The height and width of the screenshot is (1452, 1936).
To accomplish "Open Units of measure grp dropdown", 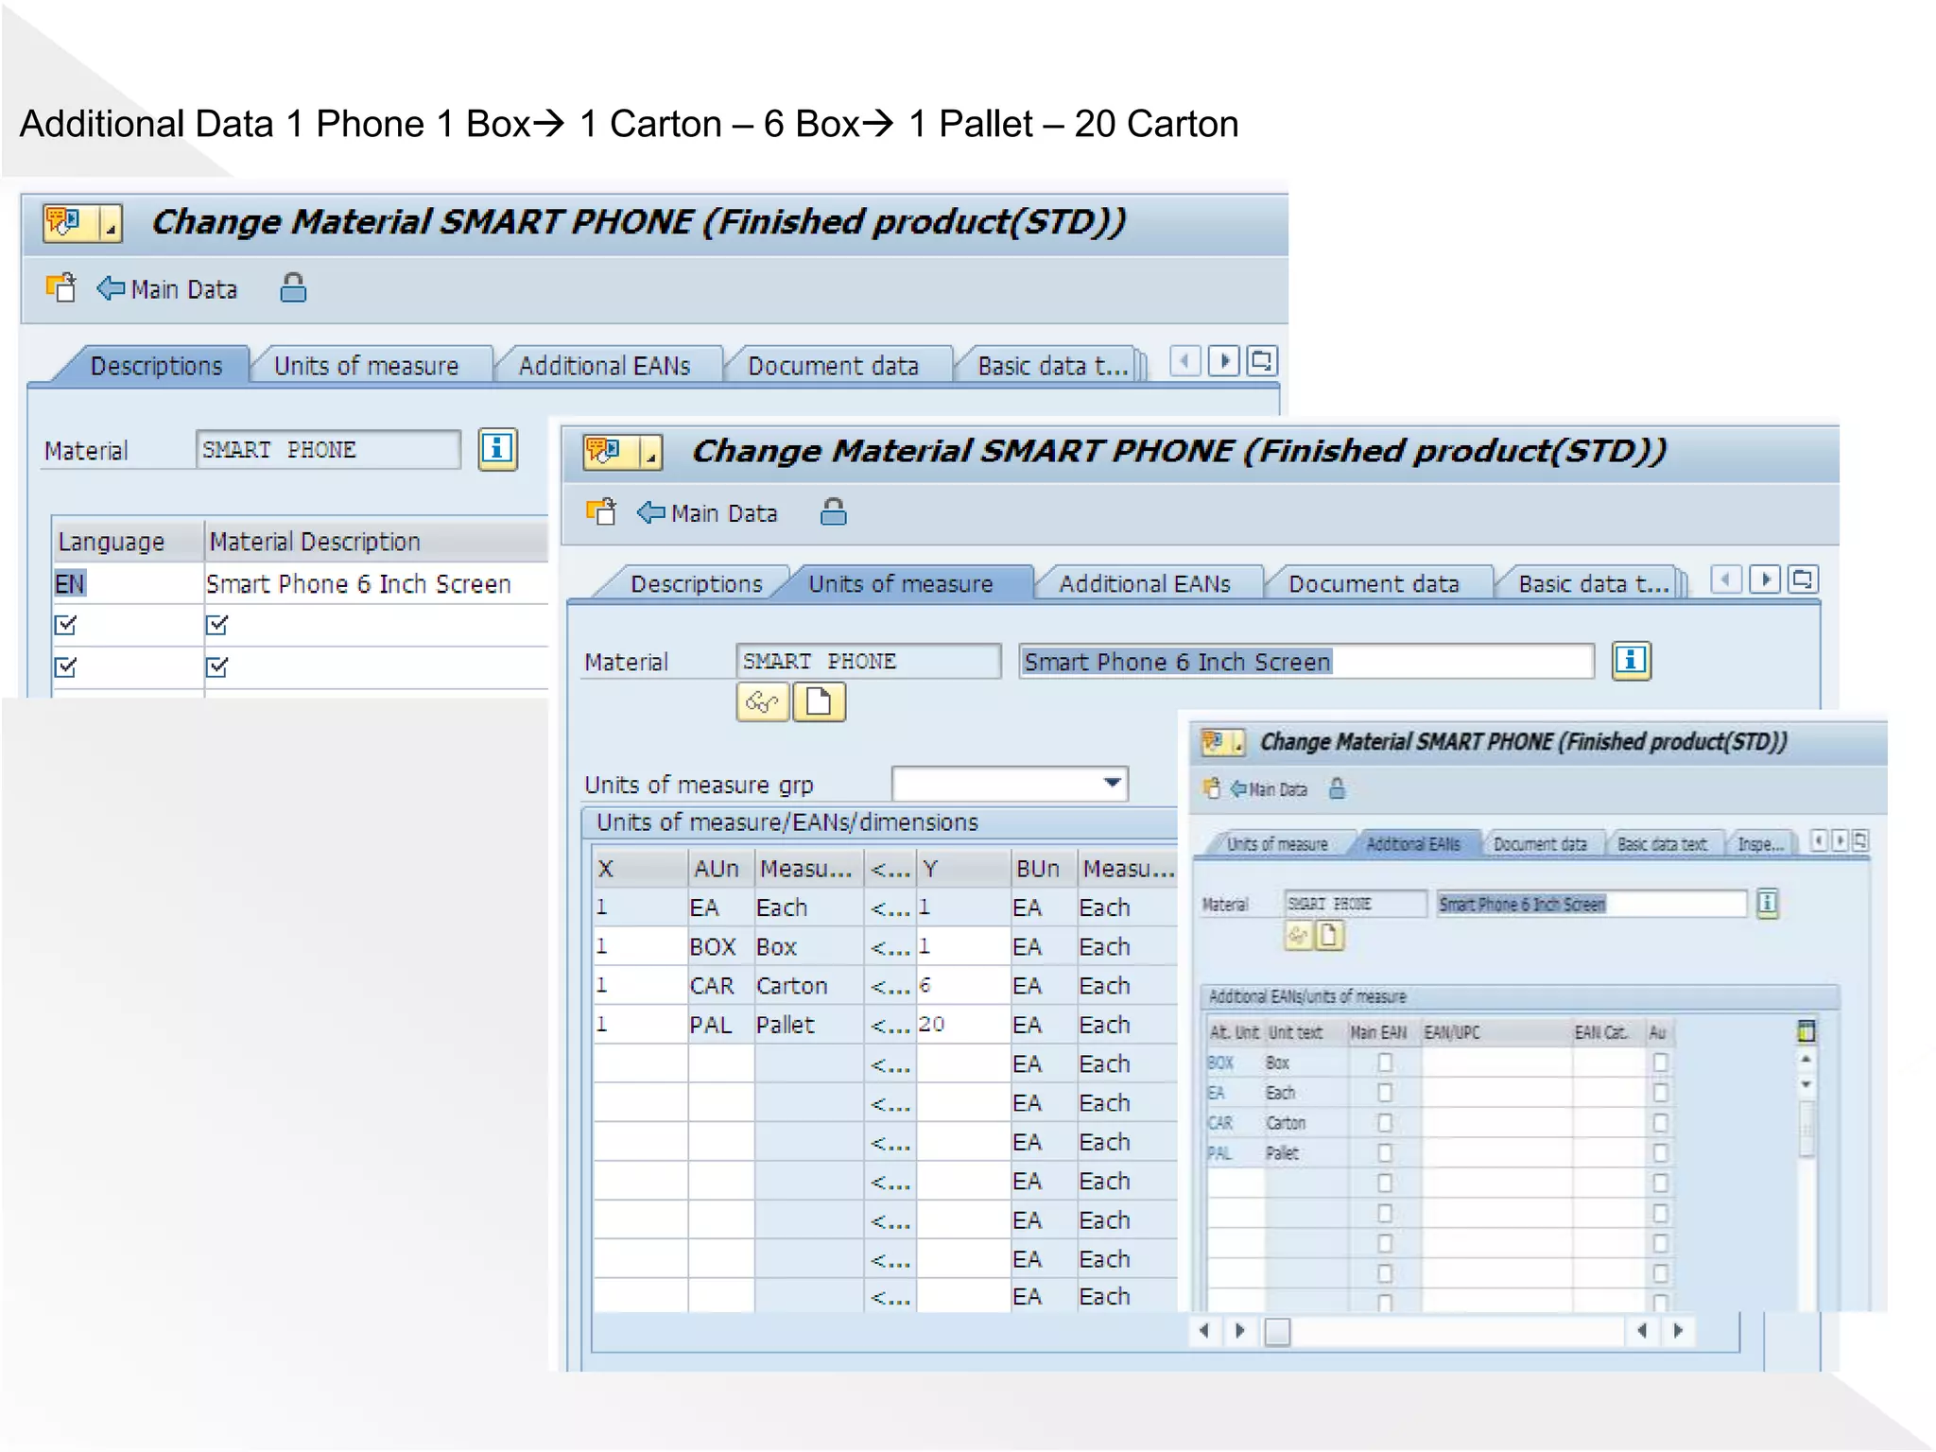I will point(1112,783).
